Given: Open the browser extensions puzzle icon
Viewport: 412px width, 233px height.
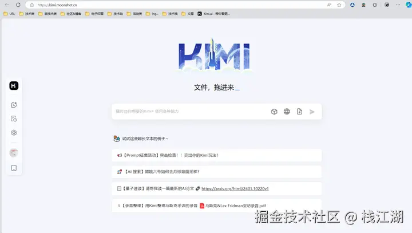Looking at the screenshot, I should 375,5.
